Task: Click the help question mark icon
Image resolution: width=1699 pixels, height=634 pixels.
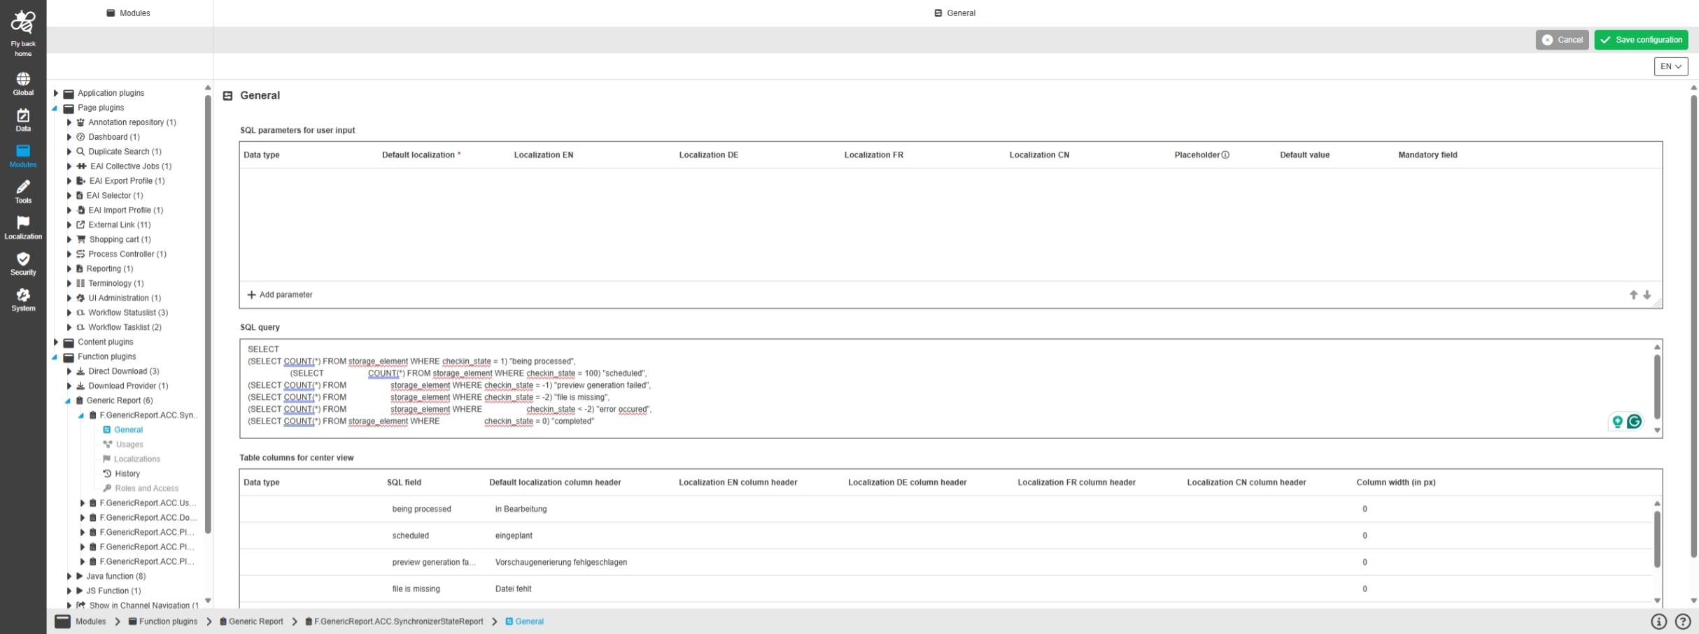Action: (x=1683, y=621)
